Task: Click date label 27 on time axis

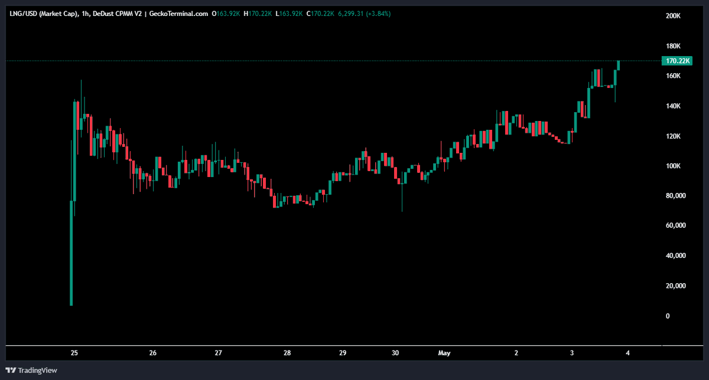Action: (219, 353)
